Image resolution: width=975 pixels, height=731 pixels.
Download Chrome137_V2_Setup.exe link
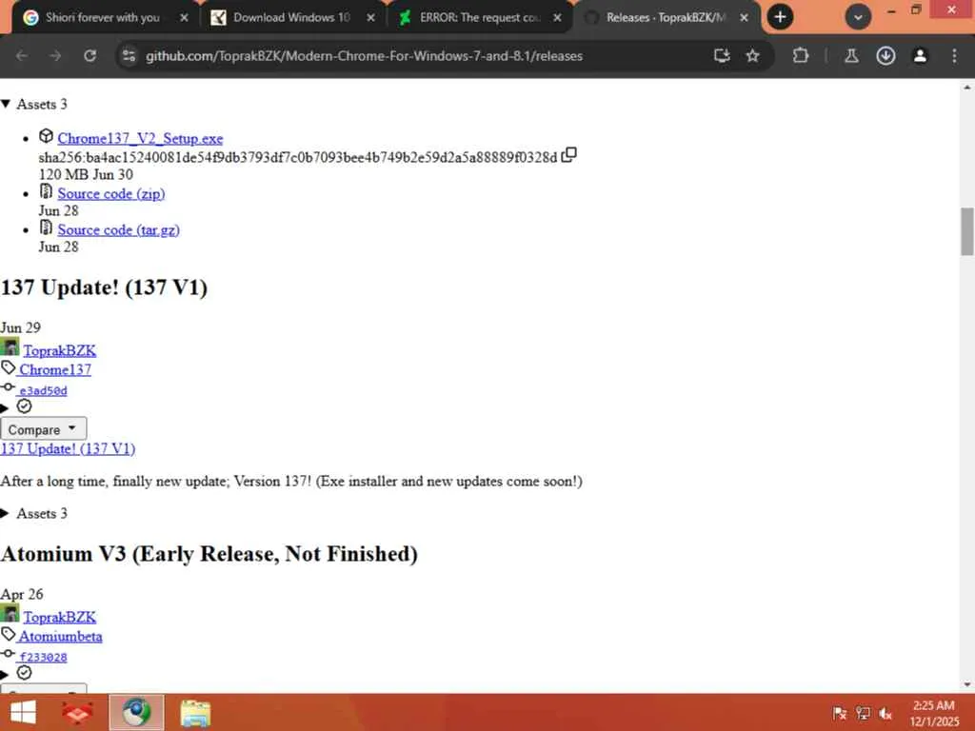click(x=140, y=139)
